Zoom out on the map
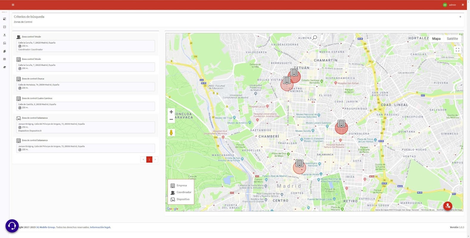This screenshot has width=470, height=238. 171,120
